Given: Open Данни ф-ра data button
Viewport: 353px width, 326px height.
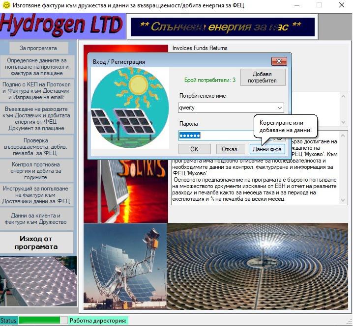Looking at the screenshot, I should (267, 149).
